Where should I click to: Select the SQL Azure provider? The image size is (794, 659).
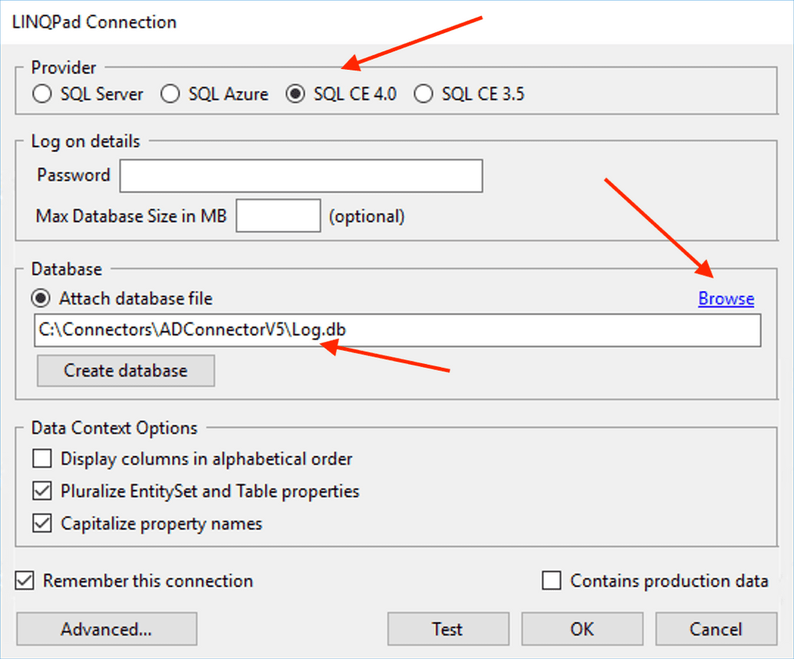point(170,93)
